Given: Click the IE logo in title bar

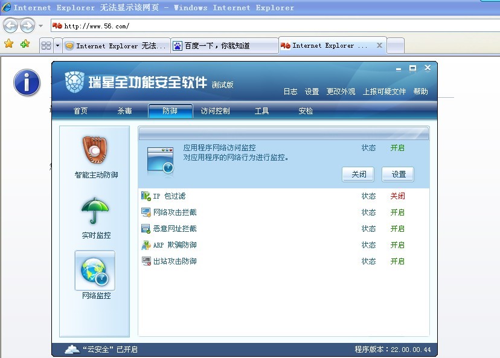Looking at the screenshot, I should [6, 7].
